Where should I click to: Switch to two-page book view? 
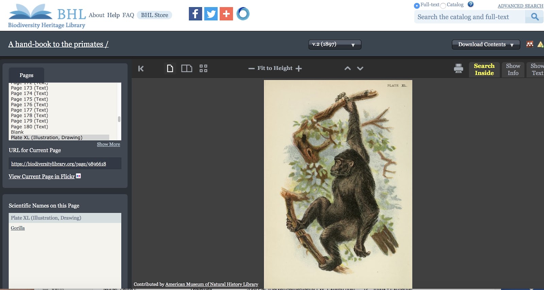pyautogui.click(x=187, y=68)
